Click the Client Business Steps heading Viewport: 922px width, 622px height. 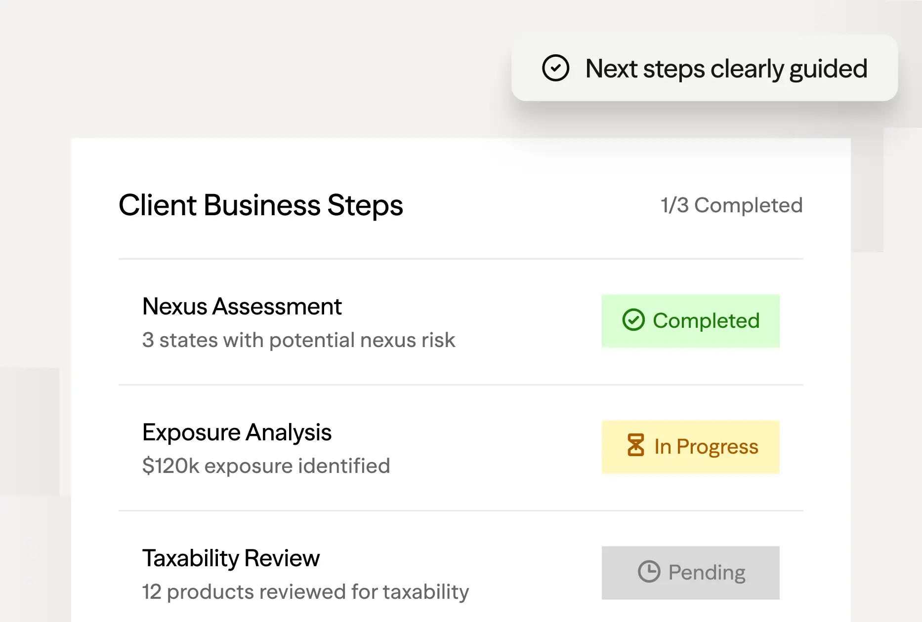(260, 205)
